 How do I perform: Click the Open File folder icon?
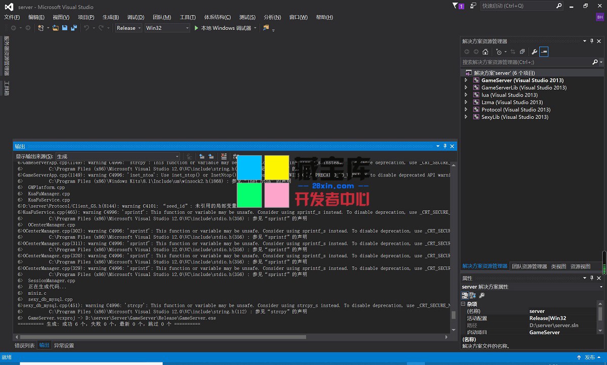tap(56, 28)
